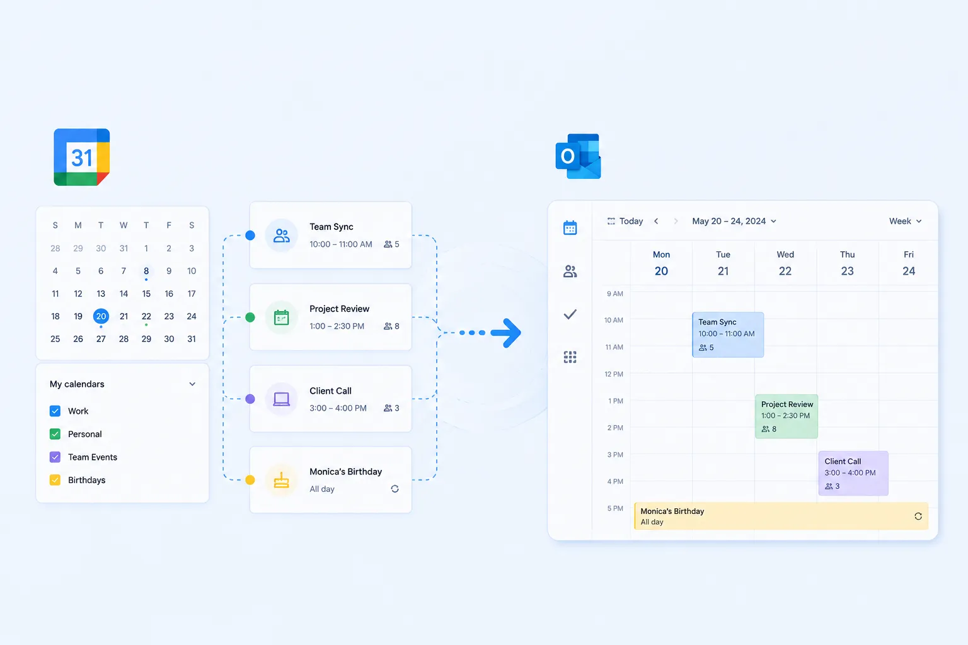Click the 9 AM time label in Outlook

615,294
